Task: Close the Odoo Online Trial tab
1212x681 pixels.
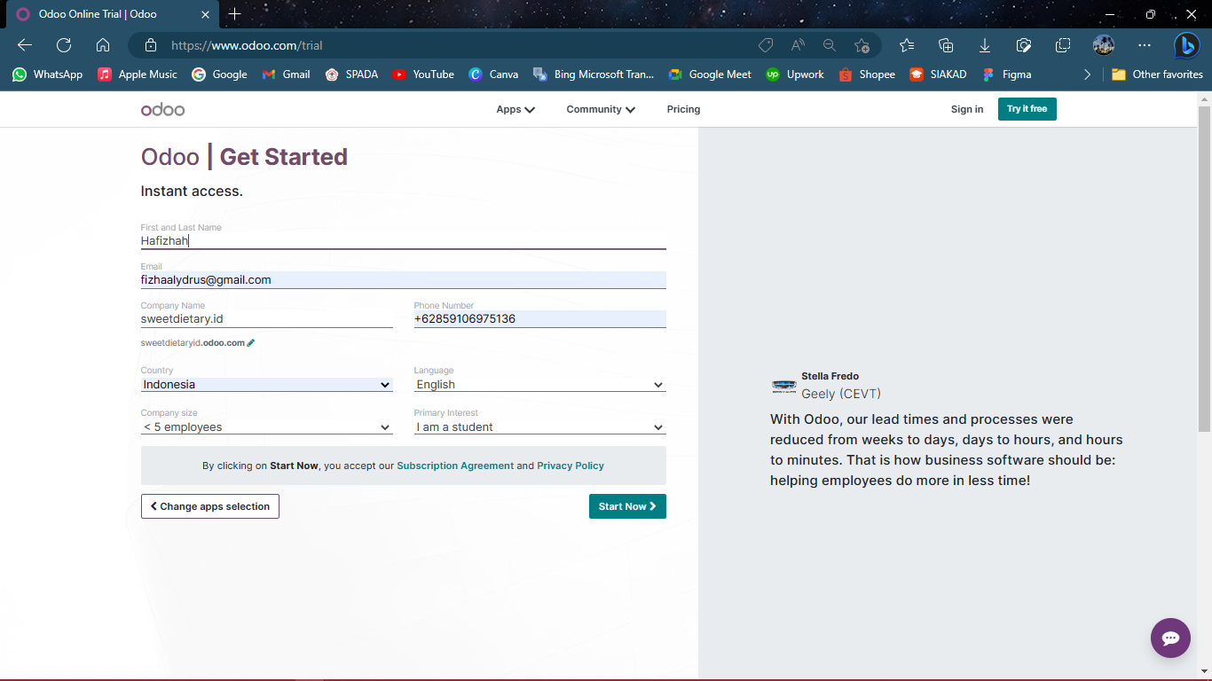Action: 205,14
